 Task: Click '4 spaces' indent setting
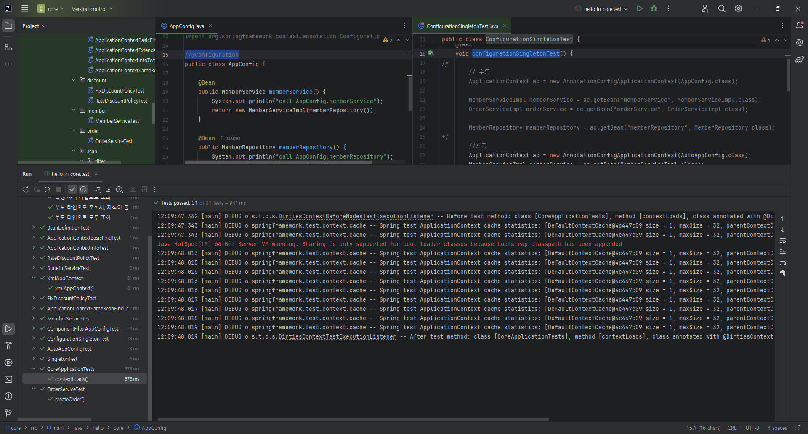coord(777,428)
